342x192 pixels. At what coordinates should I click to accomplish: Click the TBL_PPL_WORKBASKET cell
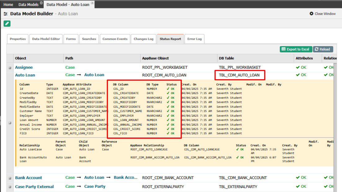240,67
